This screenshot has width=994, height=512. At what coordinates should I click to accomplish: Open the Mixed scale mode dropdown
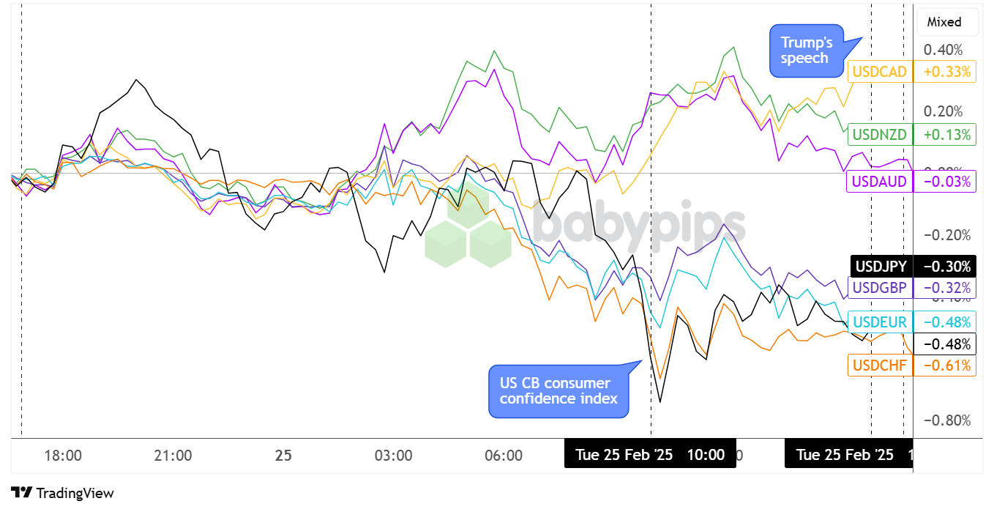944,22
